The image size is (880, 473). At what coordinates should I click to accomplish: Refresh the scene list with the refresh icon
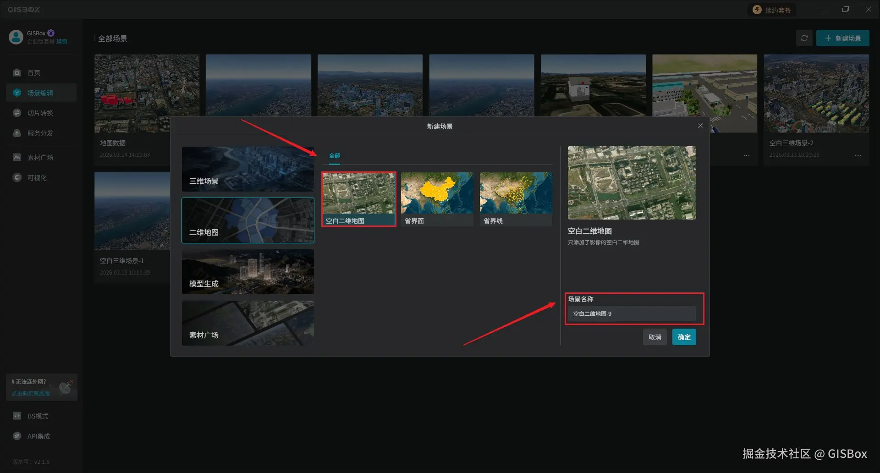pyautogui.click(x=804, y=38)
